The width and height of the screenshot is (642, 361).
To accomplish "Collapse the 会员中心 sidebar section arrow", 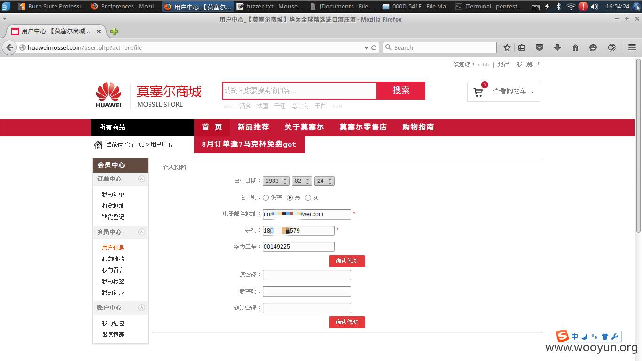I will (141, 232).
